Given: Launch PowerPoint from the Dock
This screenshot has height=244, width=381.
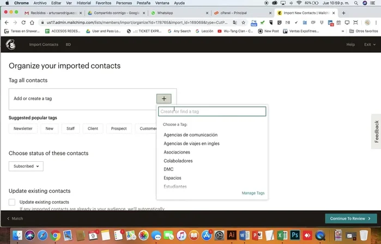Looking at the screenshot, I should [x=257, y=235].
